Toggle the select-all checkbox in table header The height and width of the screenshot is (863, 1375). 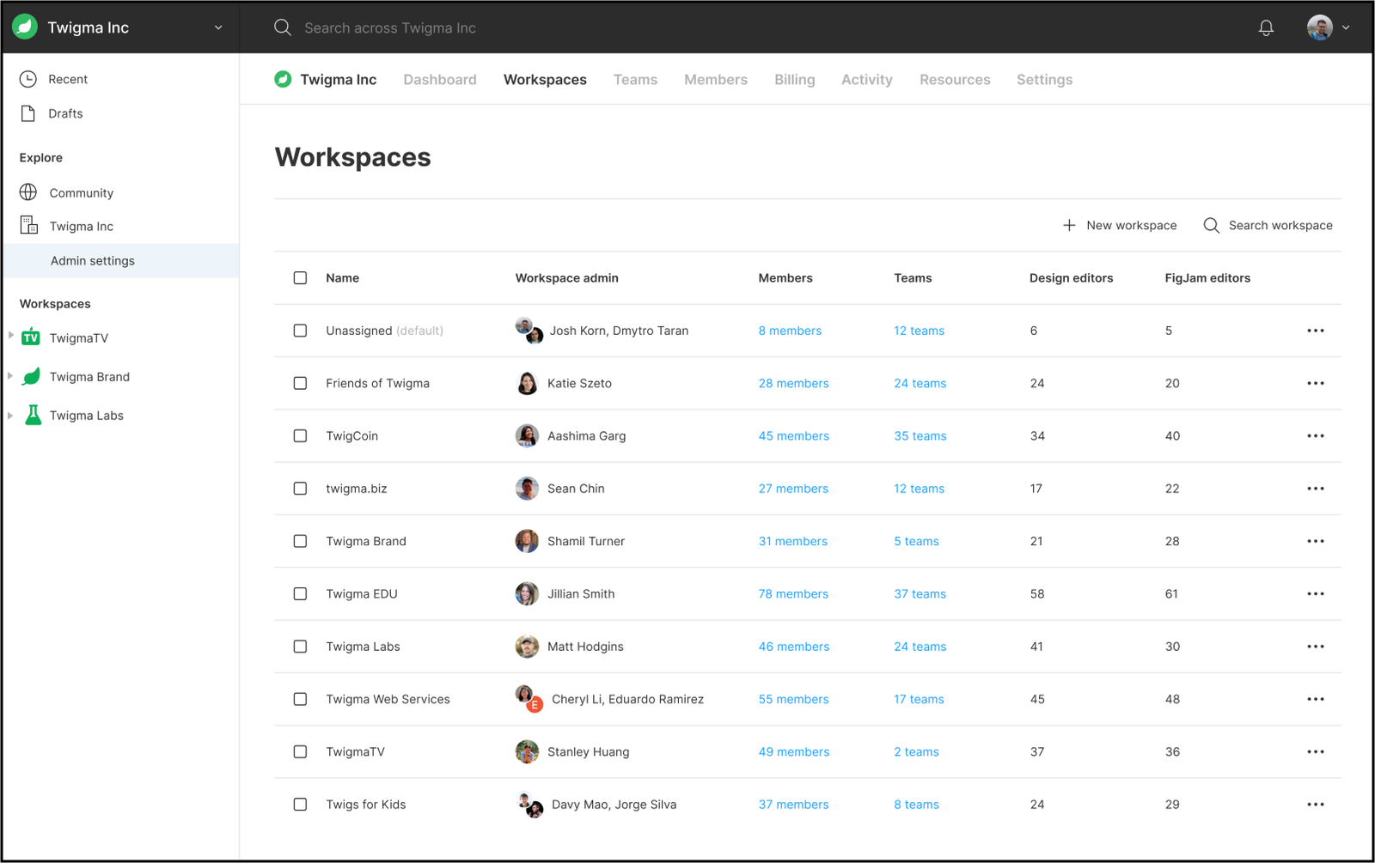pyautogui.click(x=300, y=278)
